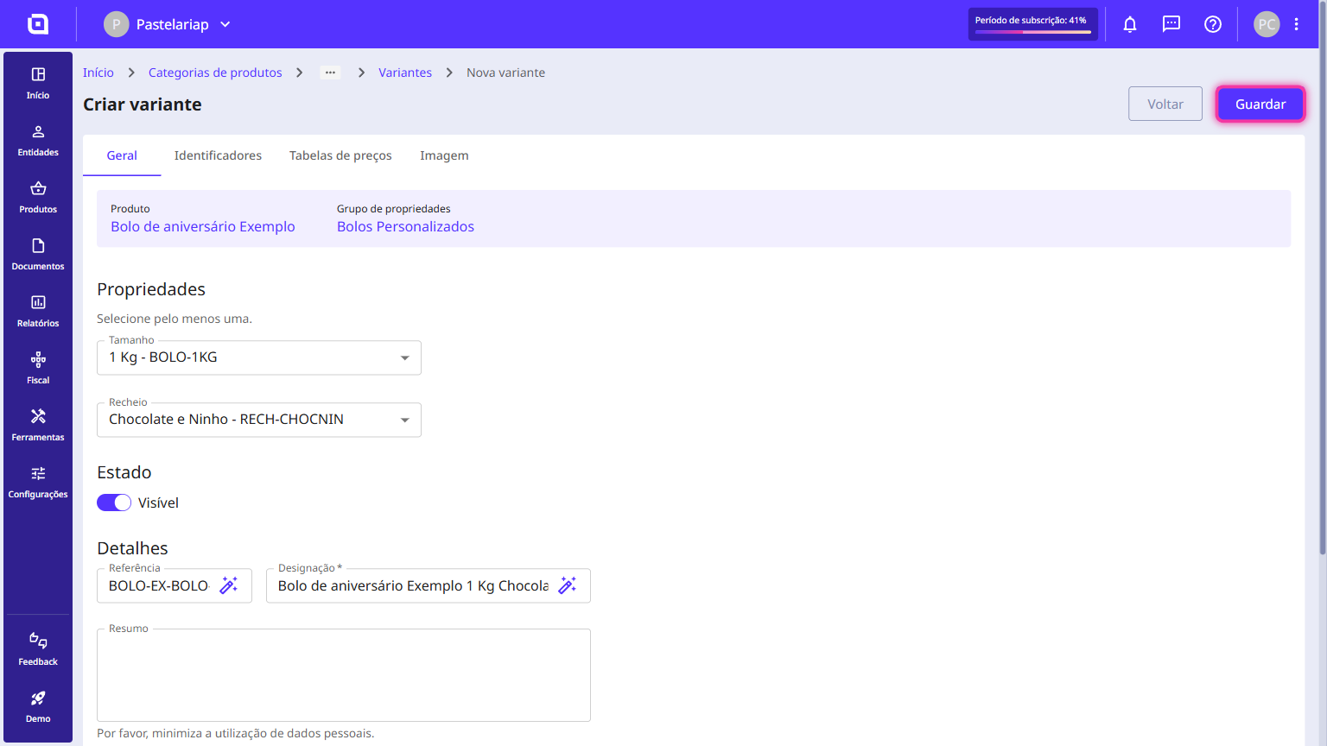This screenshot has width=1327, height=746.
Task: Open the Bolo de aniversário Exemplo product link
Action: point(203,226)
